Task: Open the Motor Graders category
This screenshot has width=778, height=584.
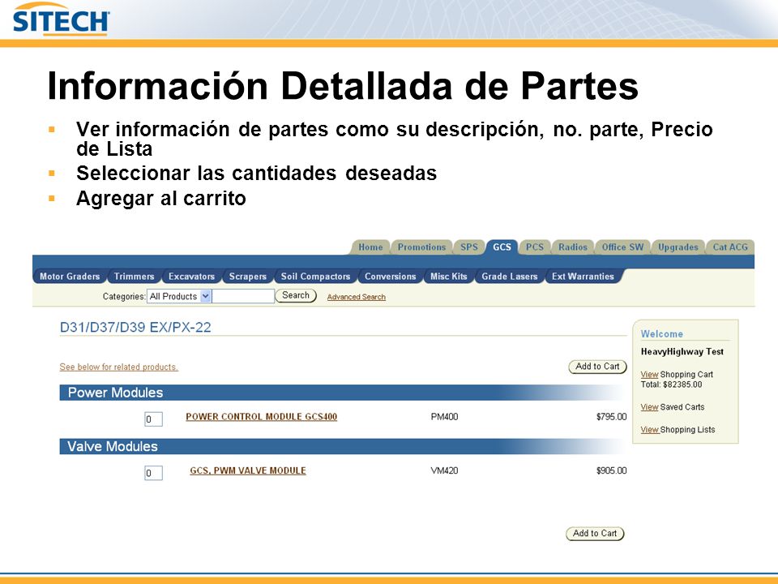Action: pos(70,277)
